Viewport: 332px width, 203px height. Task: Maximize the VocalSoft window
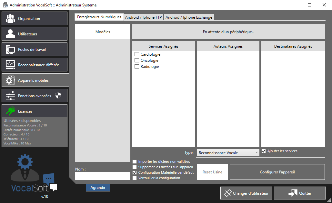coord(309,5)
